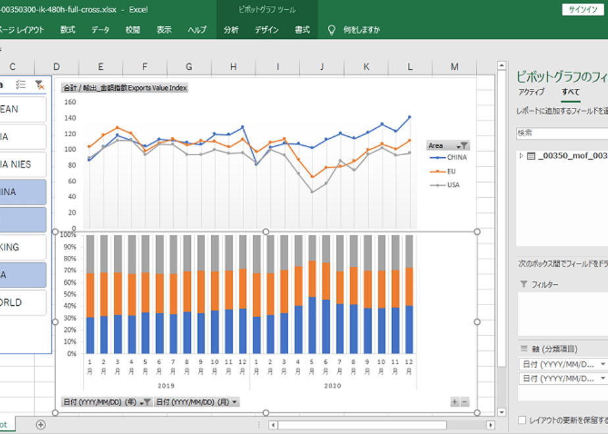Click the lightbulb Tell Me icon
This screenshot has height=434, width=608.
332,30
